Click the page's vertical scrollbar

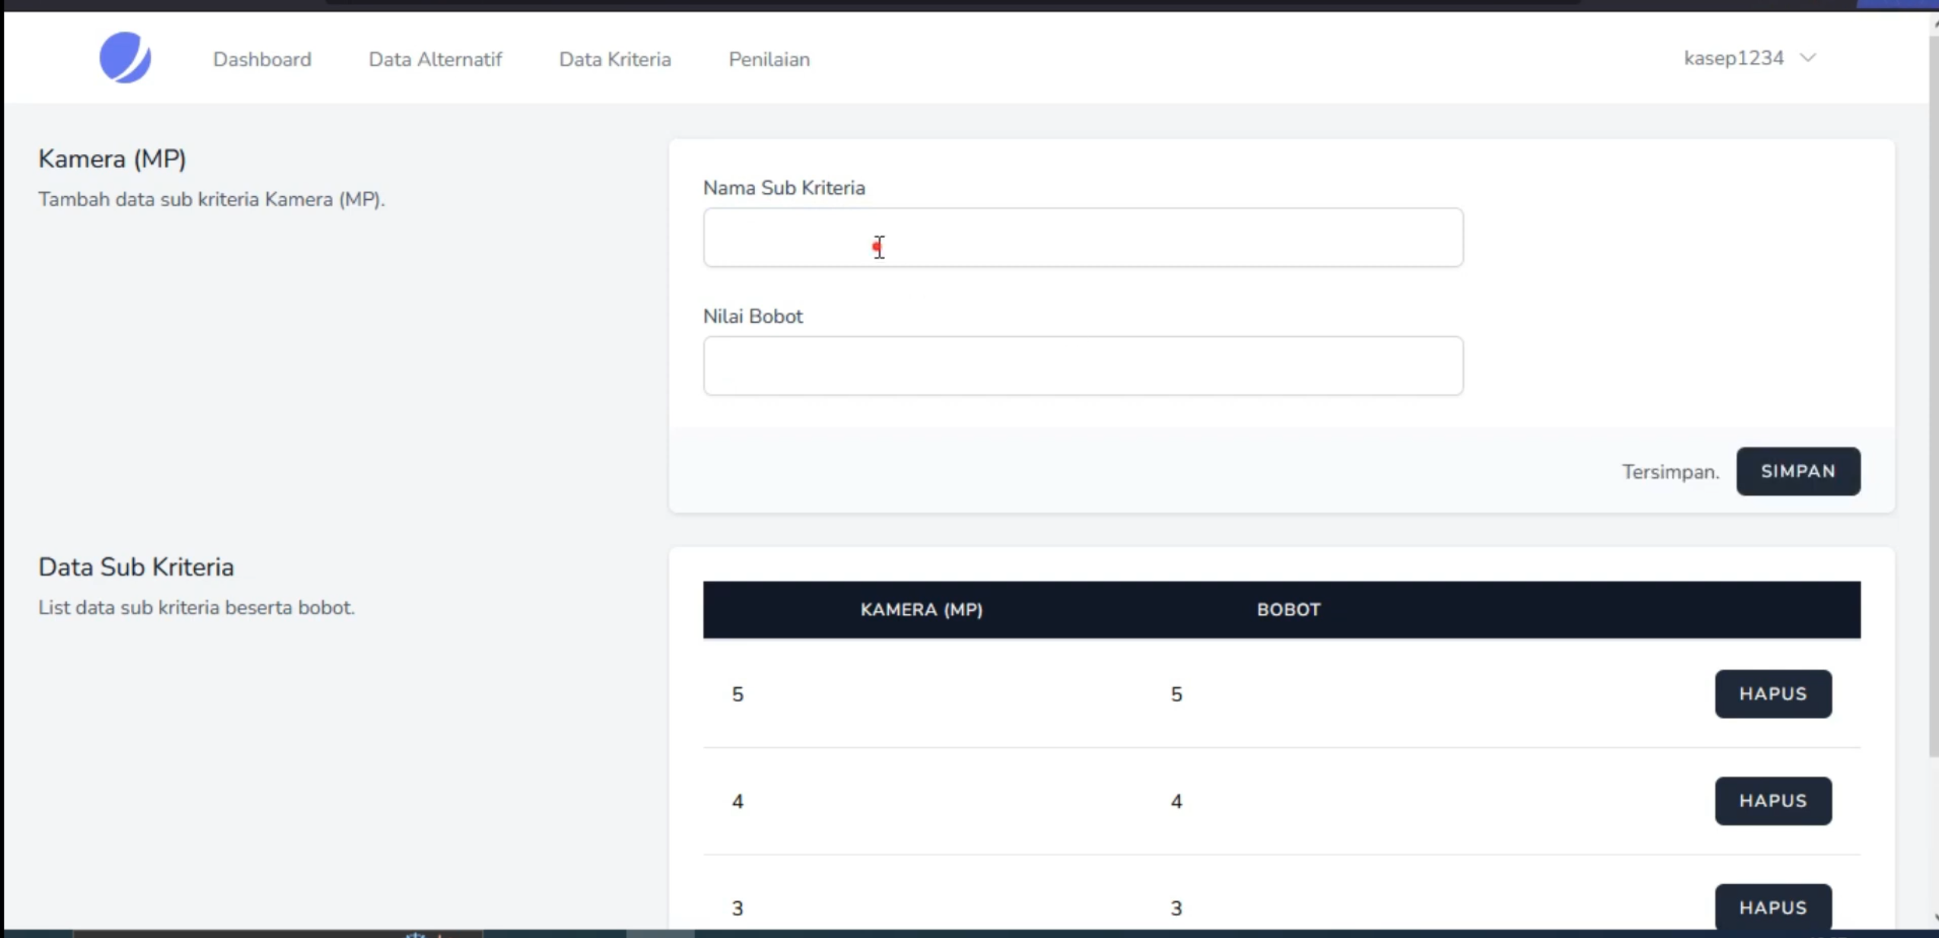(x=1934, y=395)
